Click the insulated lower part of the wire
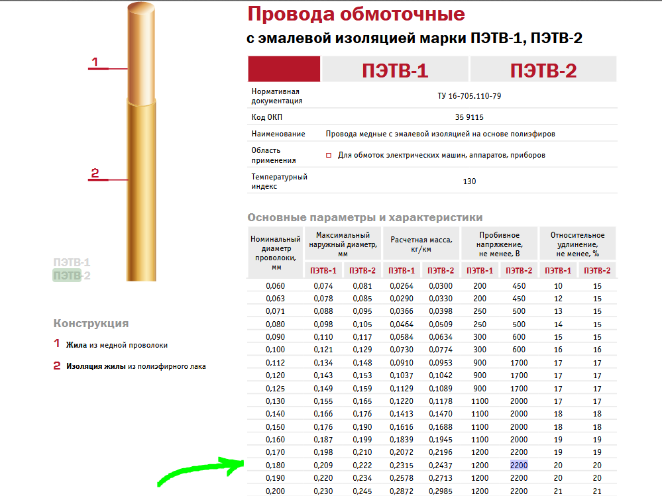662x496 pixels. tap(143, 199)
